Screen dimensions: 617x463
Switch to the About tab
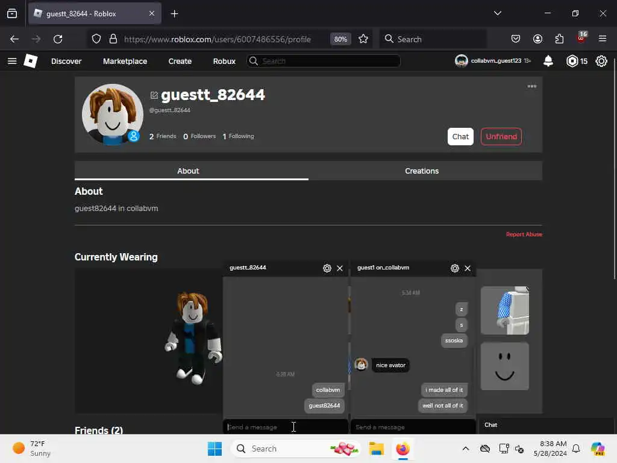click(191, 171)
